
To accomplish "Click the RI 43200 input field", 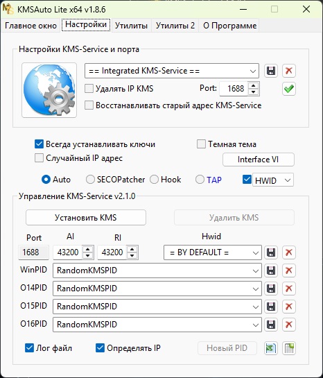I will (112, 252).
